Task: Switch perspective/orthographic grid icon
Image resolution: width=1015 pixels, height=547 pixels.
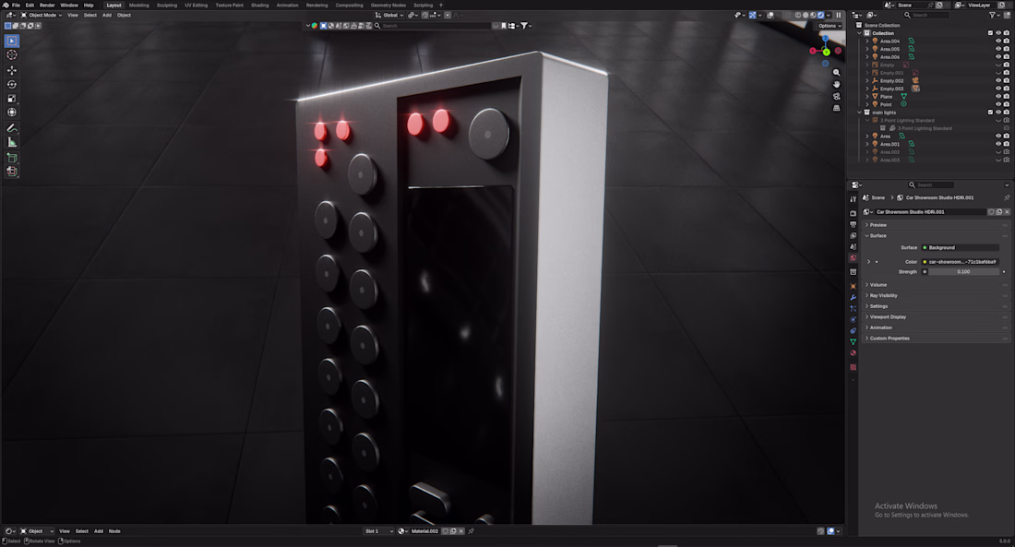Action: pyautogui.click(x=836, y=107)
